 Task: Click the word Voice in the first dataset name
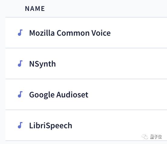coord(101,33)
